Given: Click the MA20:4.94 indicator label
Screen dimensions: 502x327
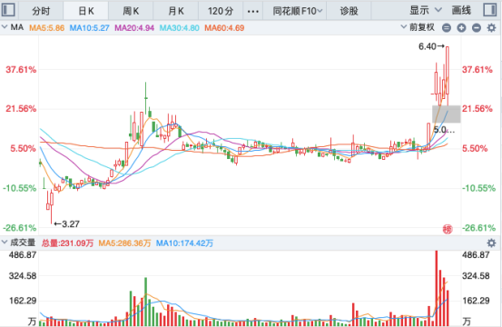Looking at the screenshot, I should pyautogui.click(x=134, y=28).
